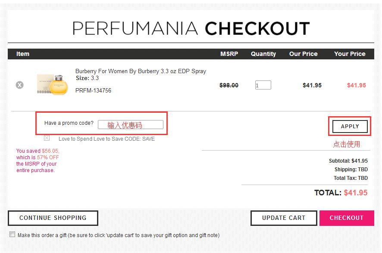Open Burberry For Women product name link
Image resolution: width=382 pixels, height=253 pixels.
141,71
